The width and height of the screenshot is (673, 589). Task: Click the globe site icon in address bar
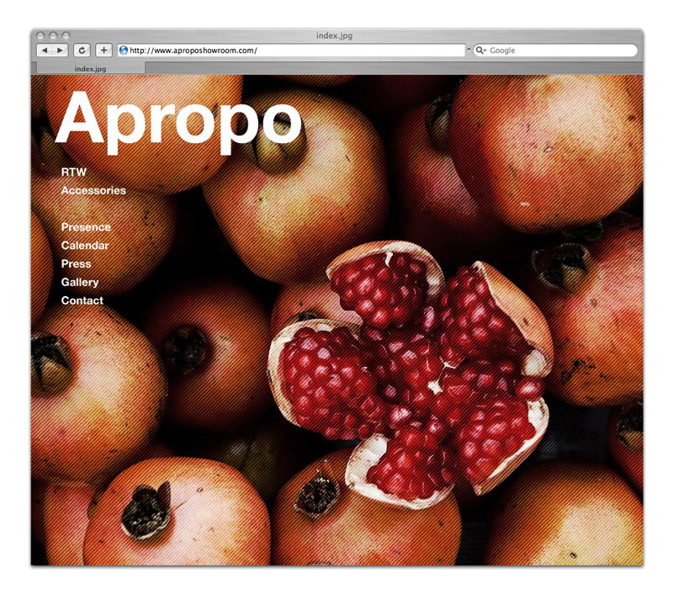(x=124, y=50)
